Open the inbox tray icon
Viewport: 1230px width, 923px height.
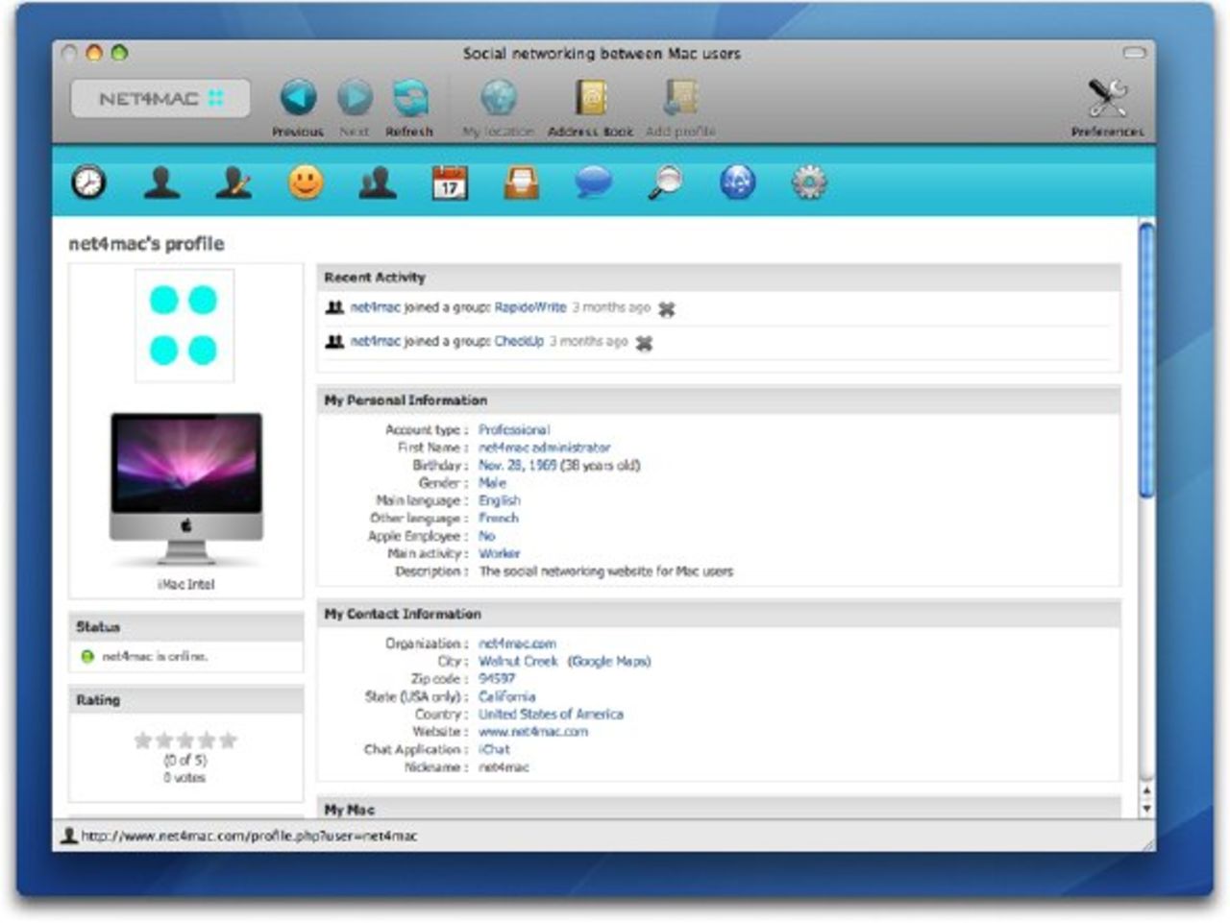pos(521,182)
